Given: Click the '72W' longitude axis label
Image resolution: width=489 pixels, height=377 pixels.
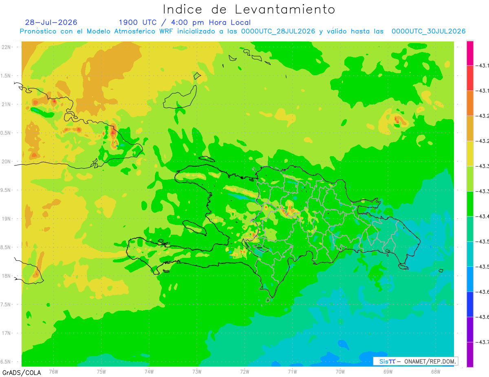Looking at the screenshot, I should click(244, 371).
